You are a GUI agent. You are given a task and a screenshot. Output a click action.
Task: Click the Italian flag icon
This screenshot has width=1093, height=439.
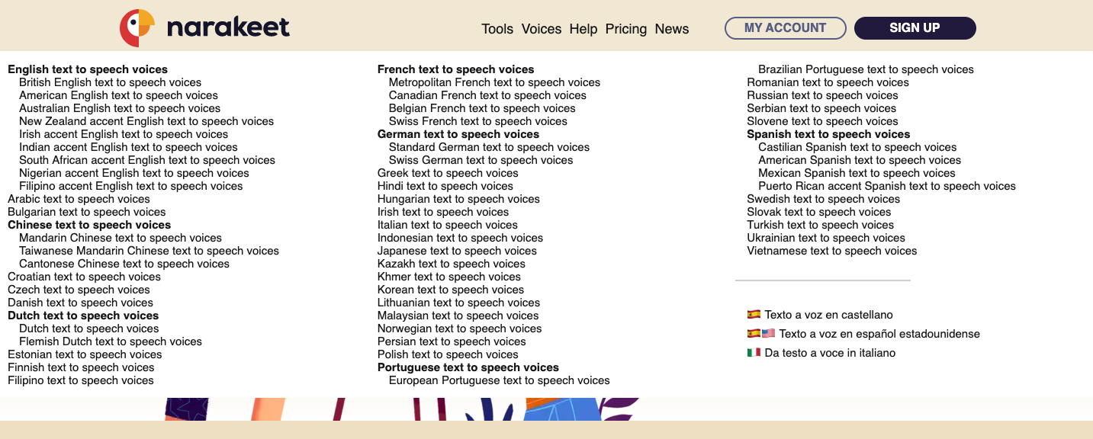tap(753, 352)
